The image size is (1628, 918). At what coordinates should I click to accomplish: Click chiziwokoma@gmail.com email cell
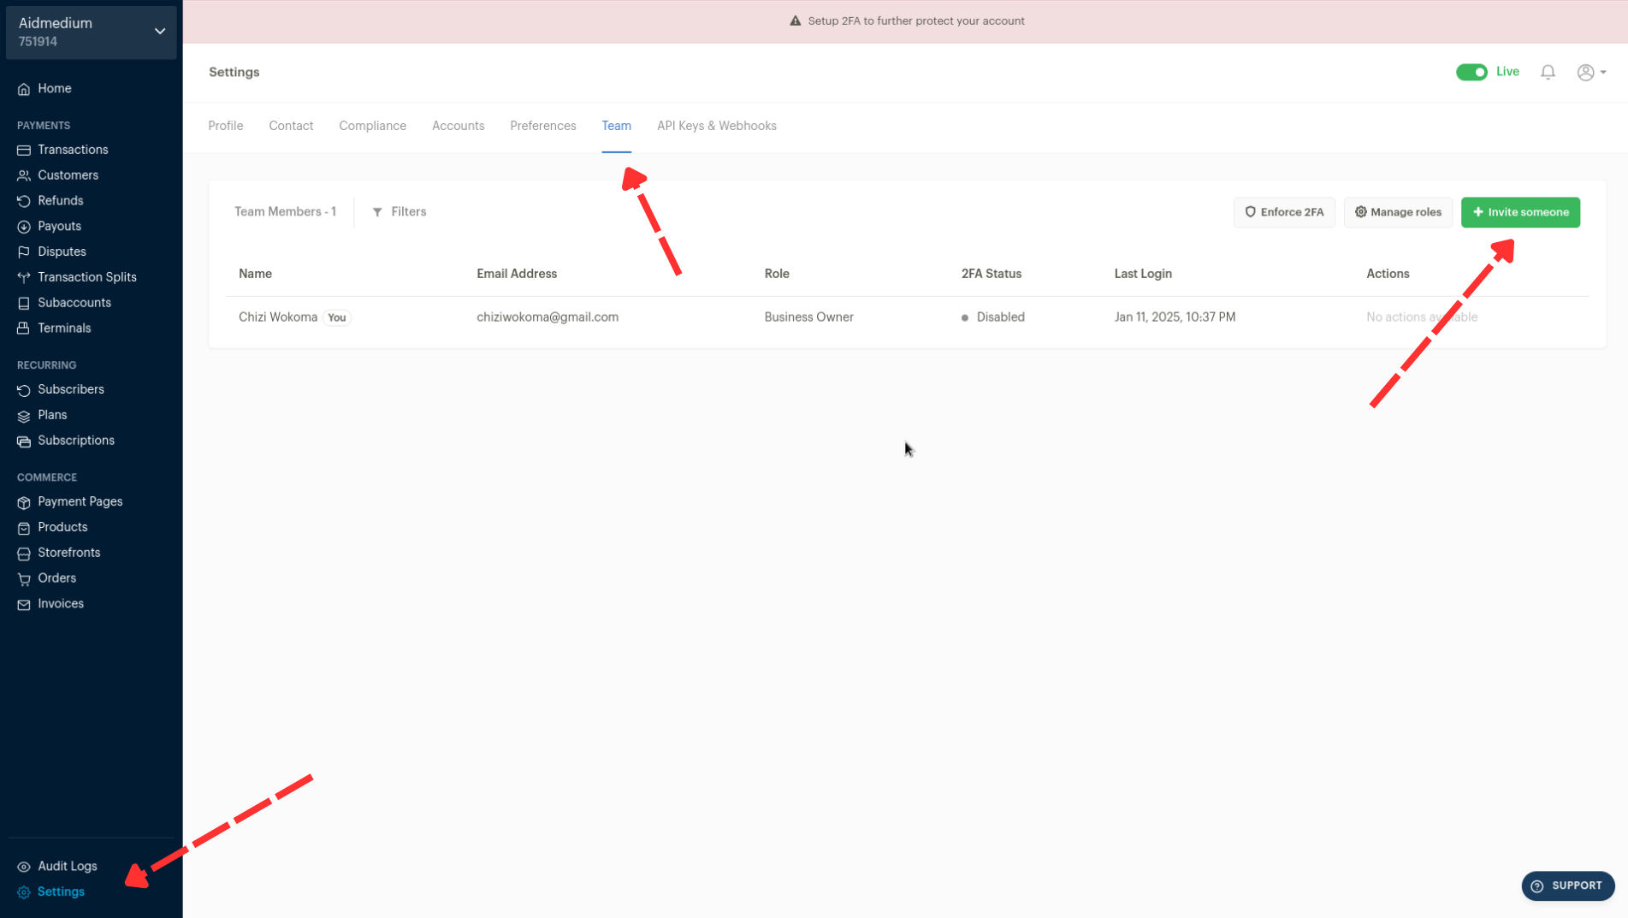pyautogui.click(x=548, y=317)
